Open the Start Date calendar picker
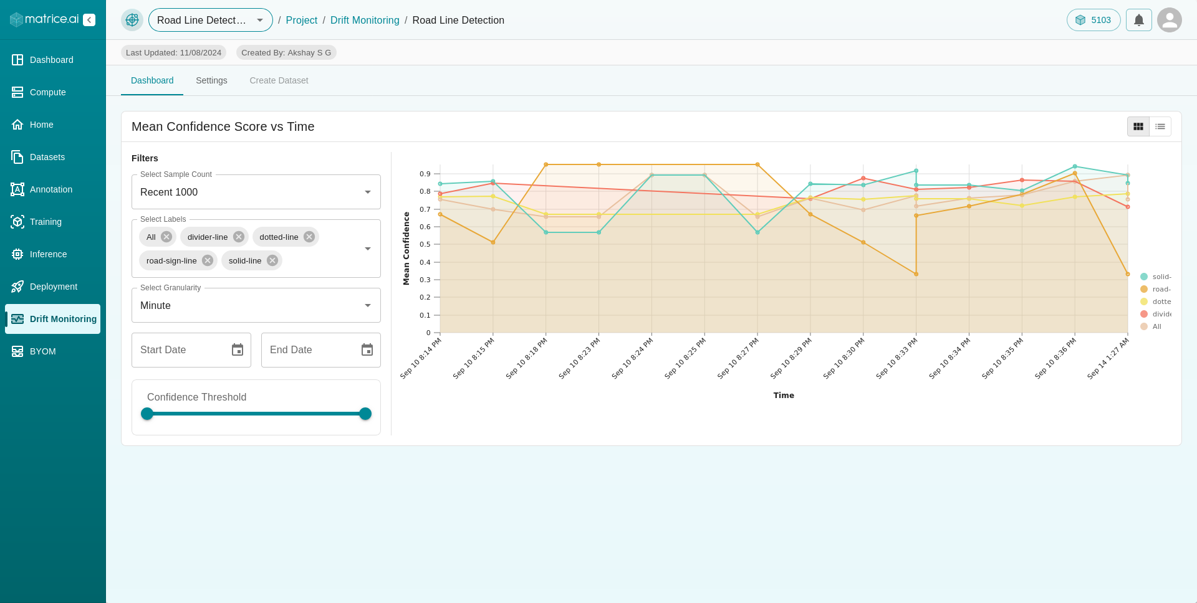The image size is (1197, 603). pyautogui.click(x=238, y=350)
